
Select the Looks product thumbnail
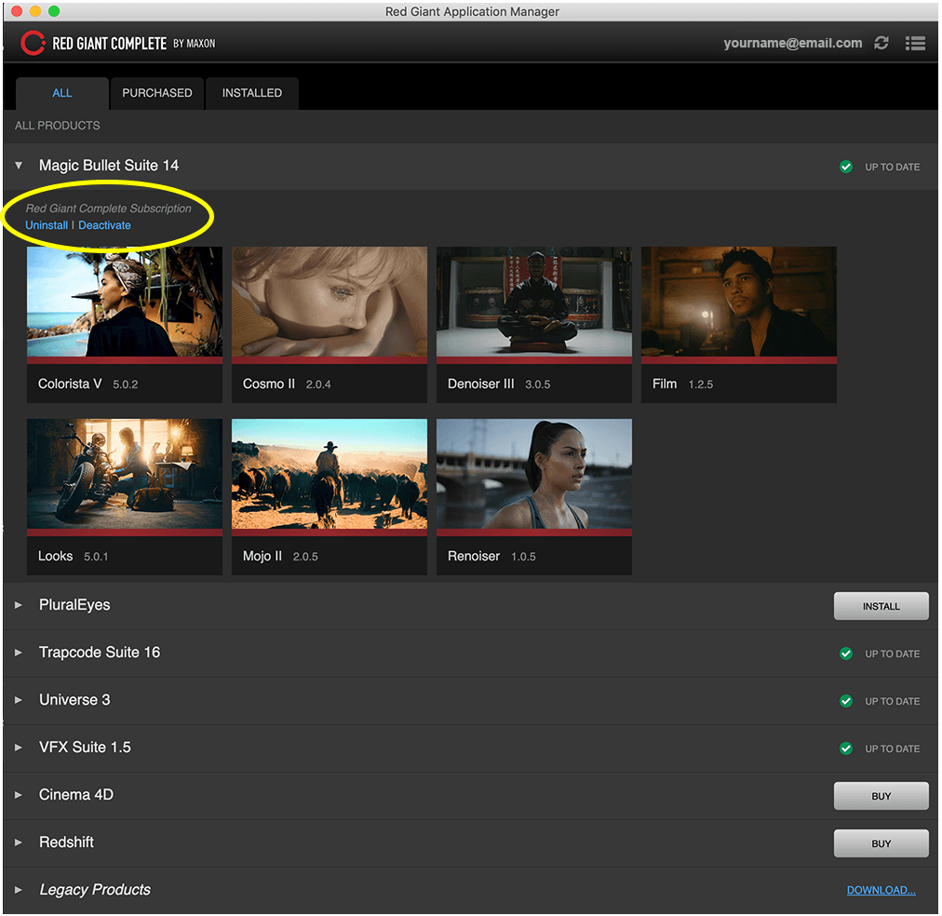pos(125,474)
